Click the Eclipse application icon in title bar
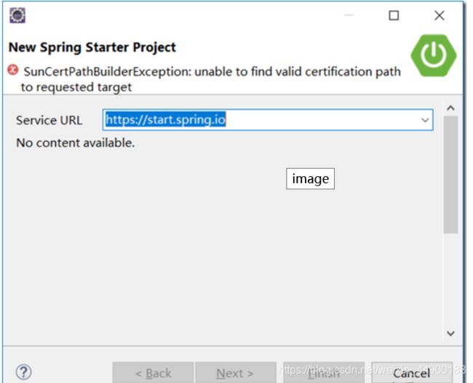 17,15
